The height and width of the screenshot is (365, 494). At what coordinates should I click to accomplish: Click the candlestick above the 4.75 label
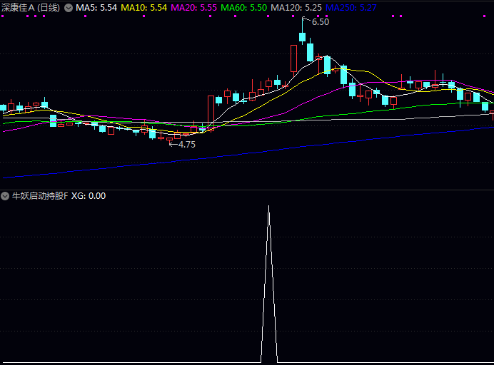click(170, 138)
